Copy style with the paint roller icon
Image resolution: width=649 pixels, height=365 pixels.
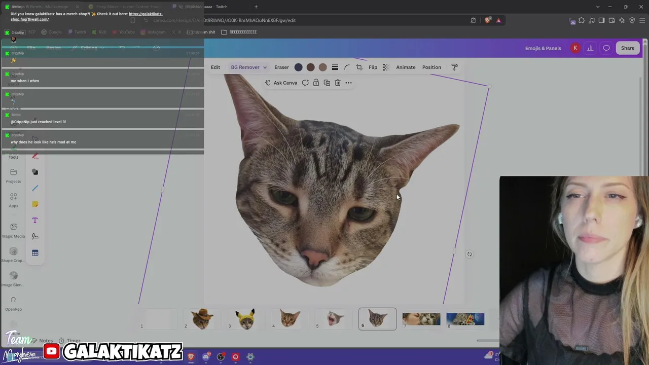click(x=454, y=67)
